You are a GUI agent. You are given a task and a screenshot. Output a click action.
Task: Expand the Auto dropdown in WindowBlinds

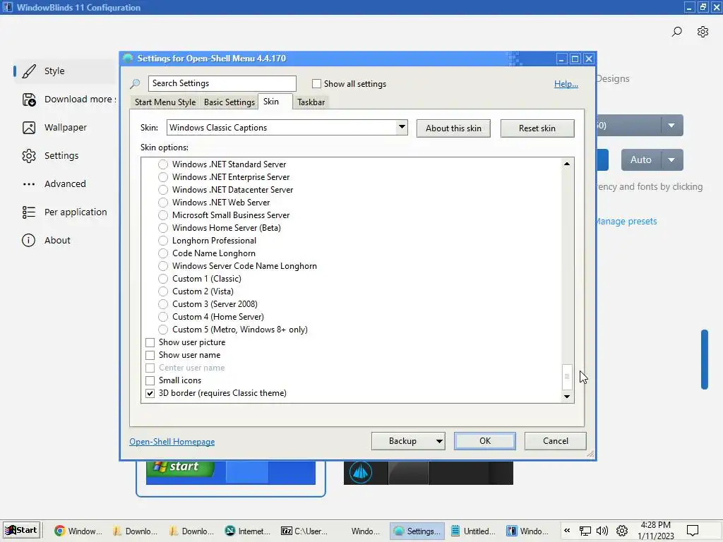[672, 160]
